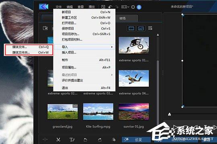Image resolution: width=217 pixels, height=144 pixels.
Task: Click the preview window top-left handle
Action: point(182,14)
